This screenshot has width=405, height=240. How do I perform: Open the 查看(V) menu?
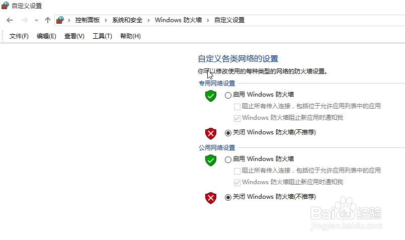click(74, 36)
